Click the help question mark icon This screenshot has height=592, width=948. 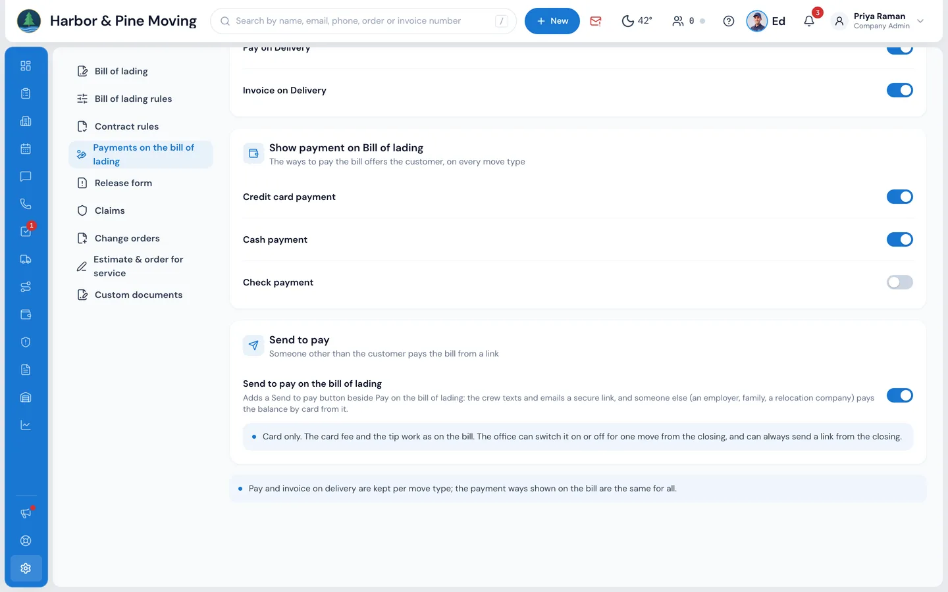tap(729, 21)
